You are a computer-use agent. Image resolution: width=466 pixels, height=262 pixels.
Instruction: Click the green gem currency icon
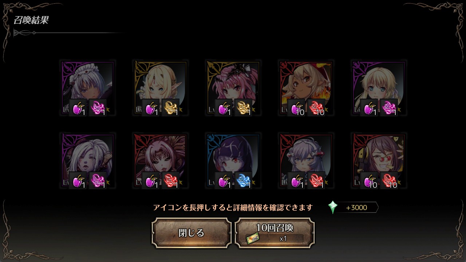pyautogui.click(x=333, y=207)
